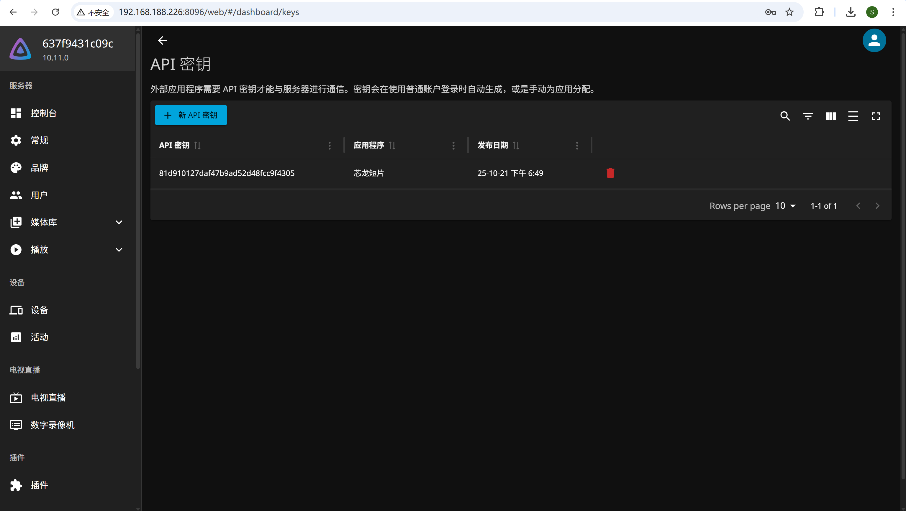
Task: Toggle sort on API 密钥 column
Action: coord(197,145)
